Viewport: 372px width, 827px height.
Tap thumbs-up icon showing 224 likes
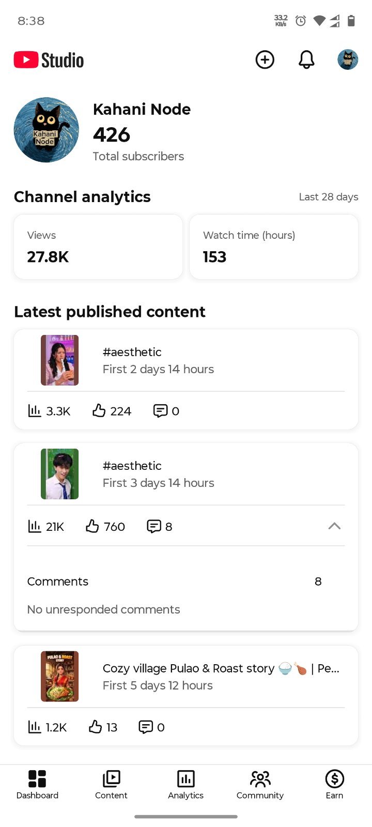tap(99, 411)
